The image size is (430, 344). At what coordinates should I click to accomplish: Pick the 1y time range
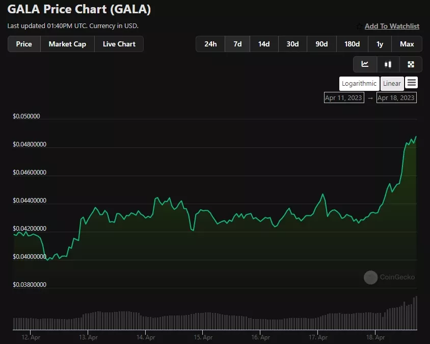[x=380, y=44]
